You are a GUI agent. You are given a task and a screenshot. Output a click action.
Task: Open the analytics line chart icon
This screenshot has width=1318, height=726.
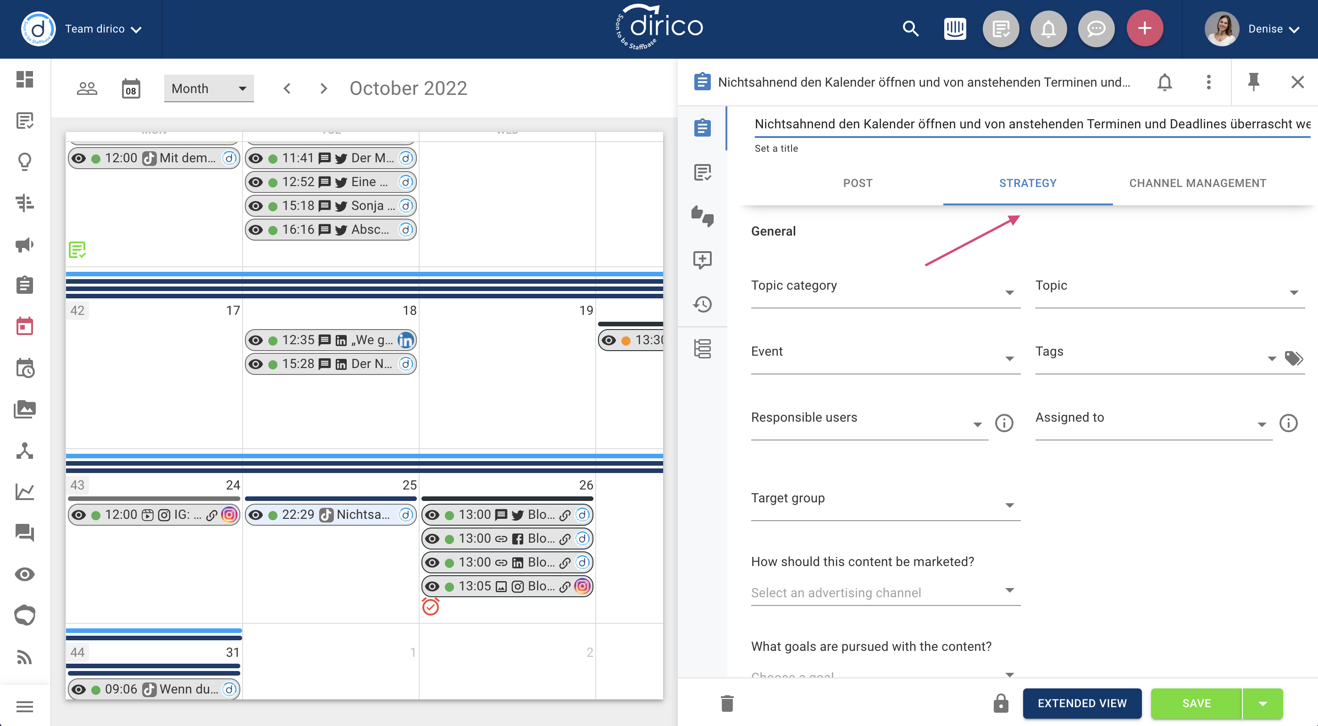click(25, 492)
